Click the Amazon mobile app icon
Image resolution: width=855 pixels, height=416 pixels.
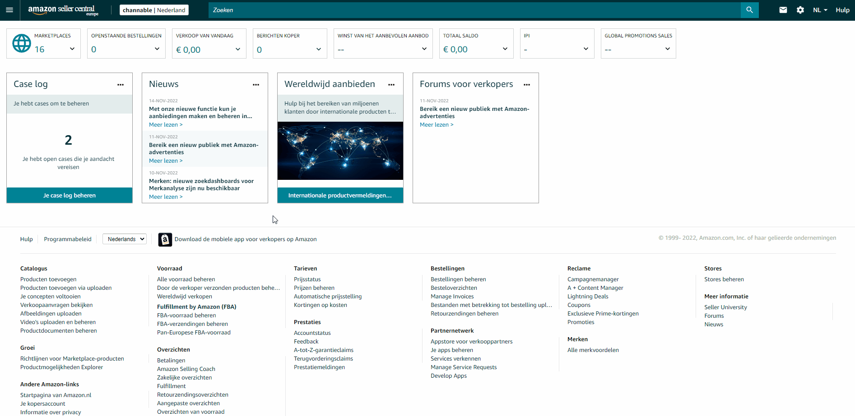[165, 239]
